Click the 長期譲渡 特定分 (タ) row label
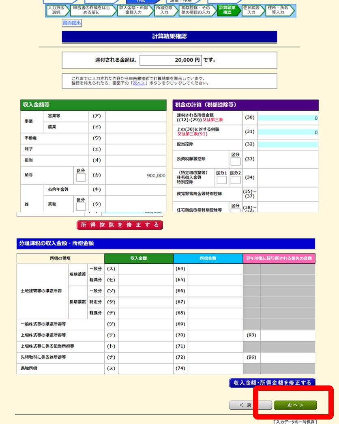The image size is (339, 424). [96, 302]
